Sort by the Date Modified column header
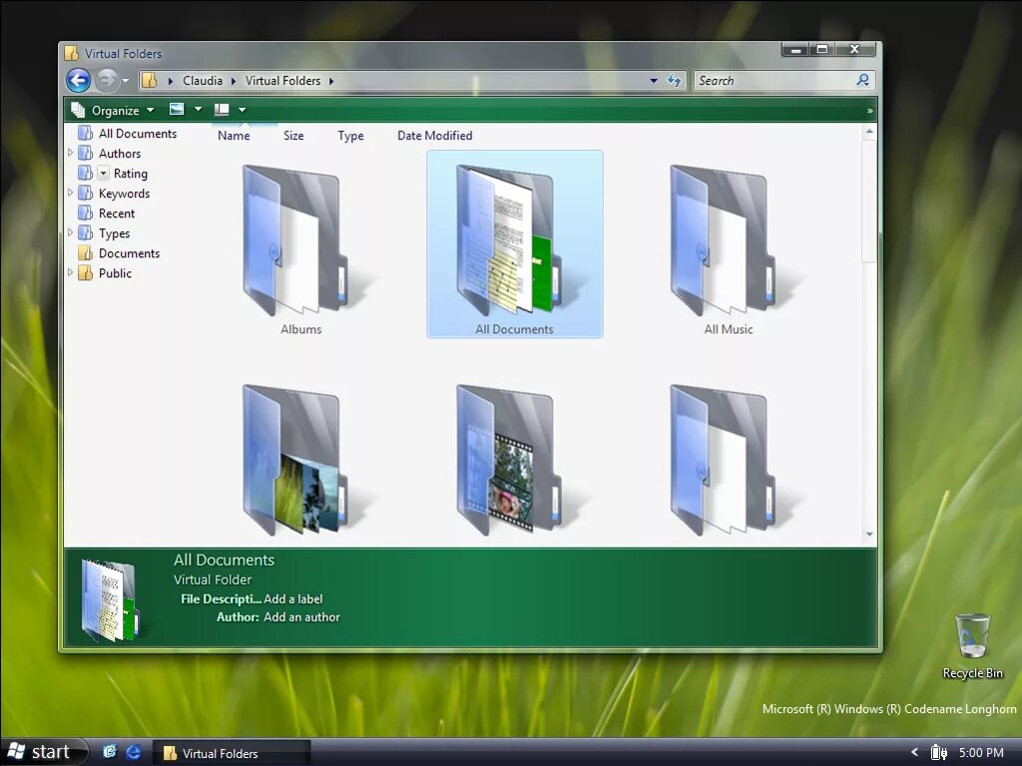1022x766 pixels. pos(435,136)
